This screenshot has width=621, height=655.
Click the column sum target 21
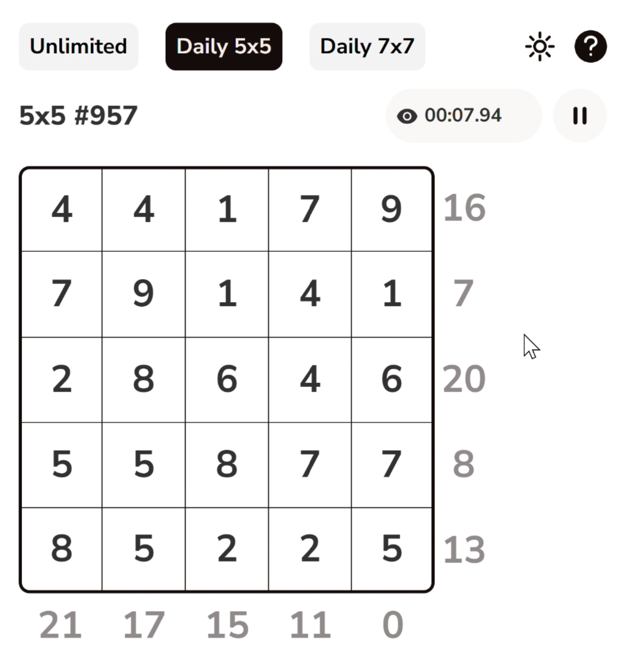click(61, 625)
